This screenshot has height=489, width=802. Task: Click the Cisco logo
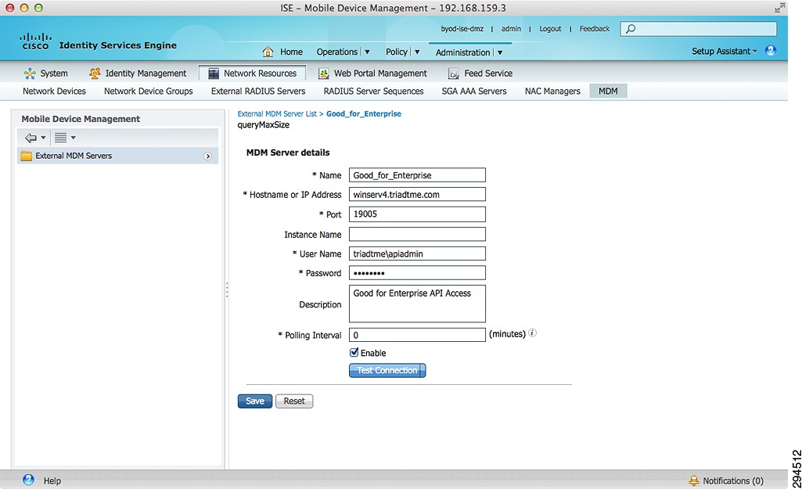click(x=35, y=41)
